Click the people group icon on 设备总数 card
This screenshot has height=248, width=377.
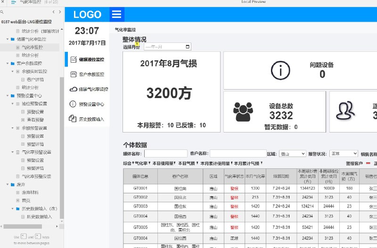[x=243, y=112]
